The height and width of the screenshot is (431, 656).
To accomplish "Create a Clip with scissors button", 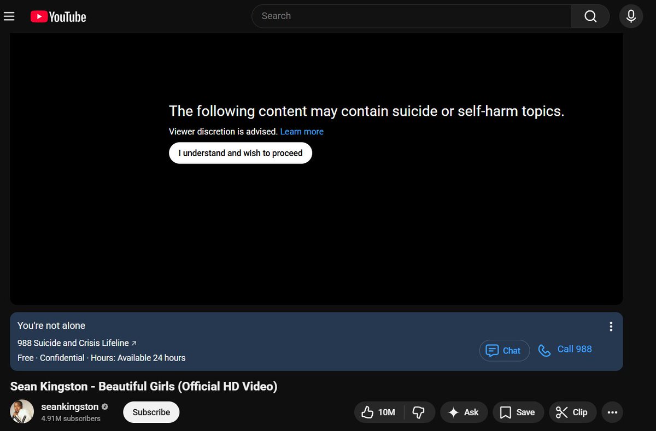I will click(572, 412).
